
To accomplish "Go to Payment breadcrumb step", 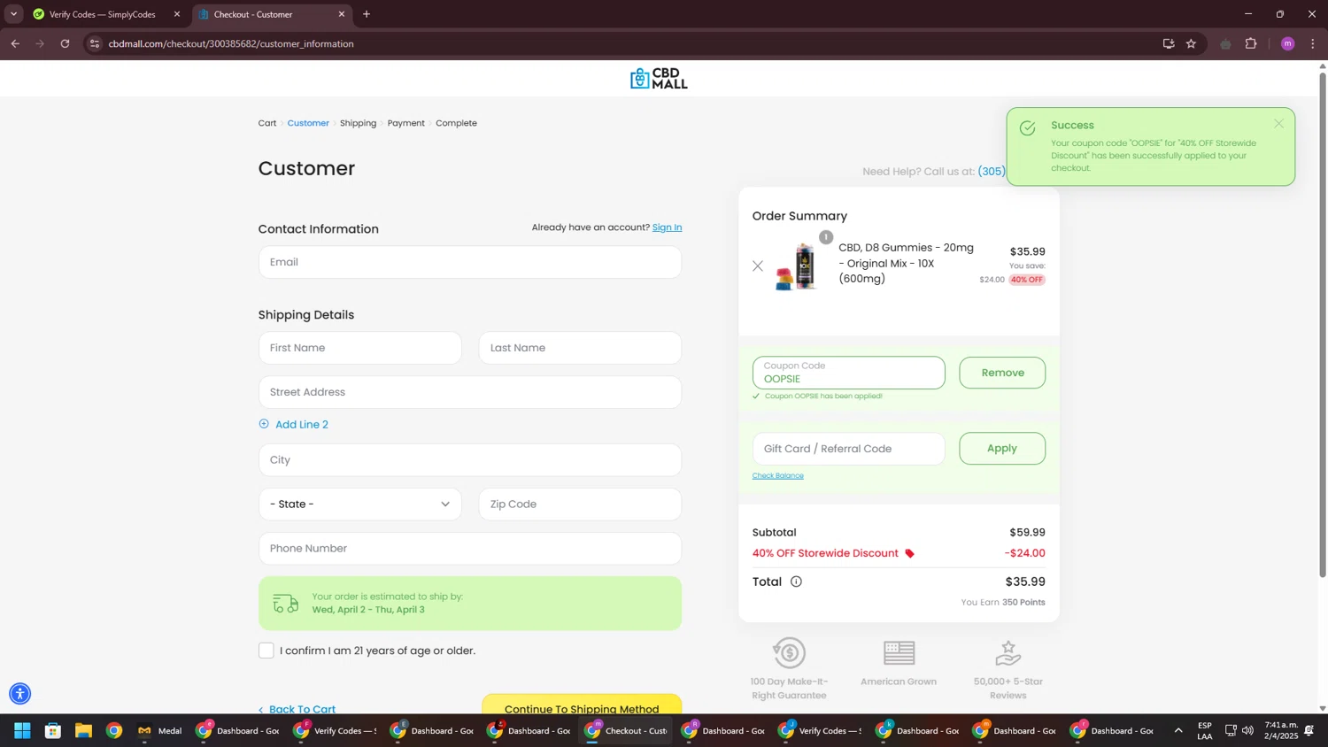I will pyautogui.click(x=405, y=123).
